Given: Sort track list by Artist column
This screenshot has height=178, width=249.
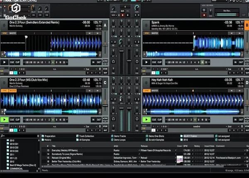Looking at the screenshot, I should click(x=116, y=146).
